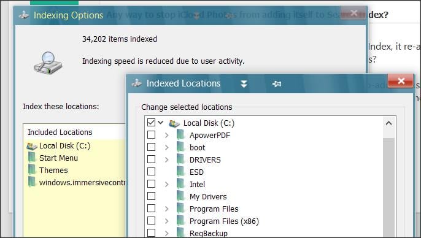Select Start Menu text in Included Locations
This screenshot has height=238, width=421.
(58, 158)
